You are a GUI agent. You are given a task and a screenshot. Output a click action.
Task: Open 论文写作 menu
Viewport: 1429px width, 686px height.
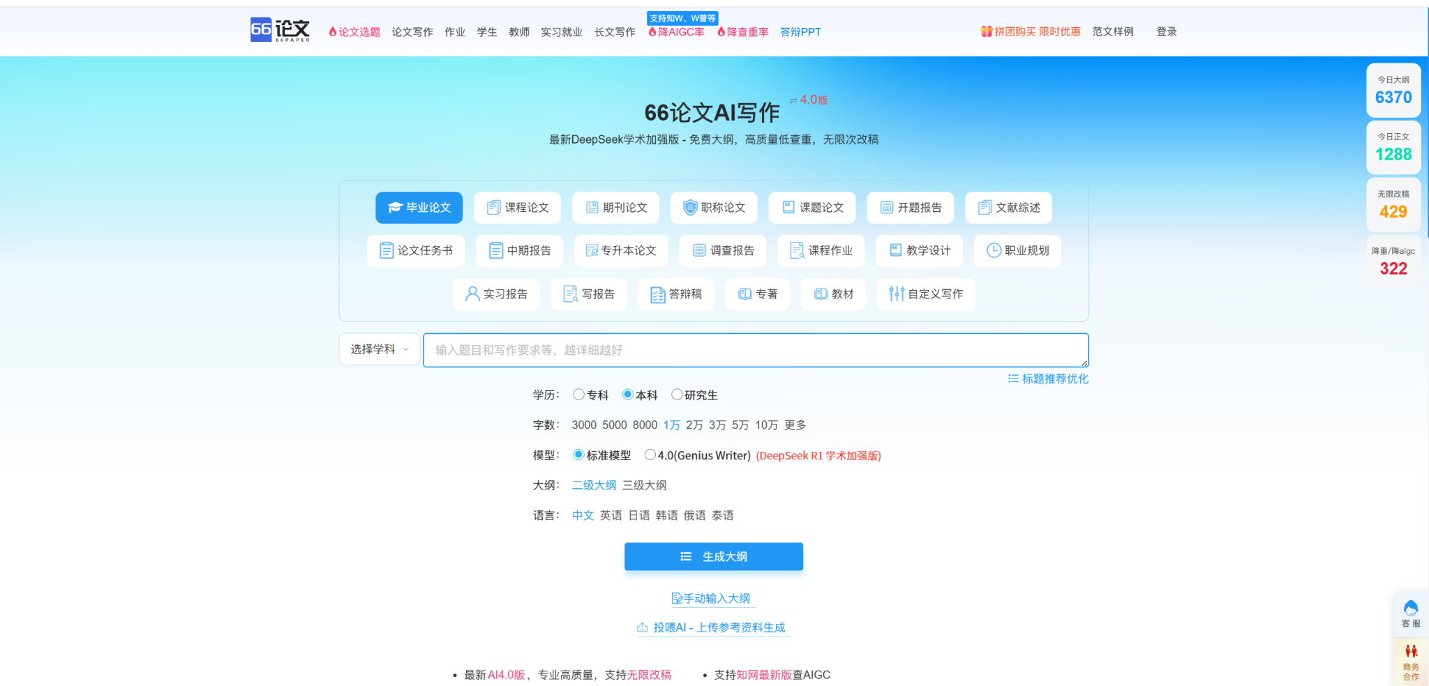pyautogui.click(x=412, y=31)
